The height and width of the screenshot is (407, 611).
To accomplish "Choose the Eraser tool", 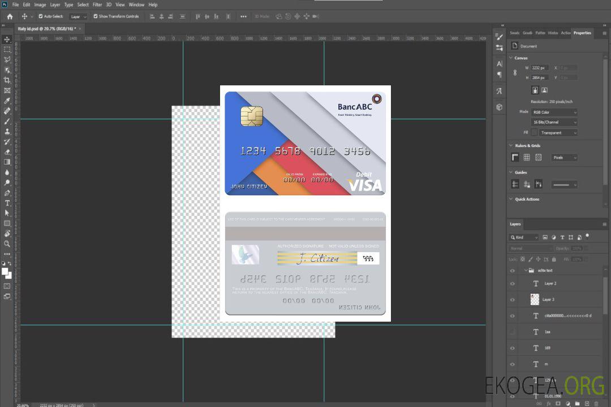I will (x=7, y=151).
